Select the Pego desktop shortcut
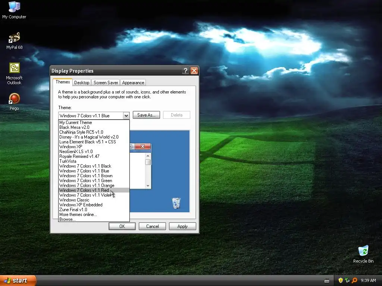This screenshot has width=382, height=286. pos(14,102)
